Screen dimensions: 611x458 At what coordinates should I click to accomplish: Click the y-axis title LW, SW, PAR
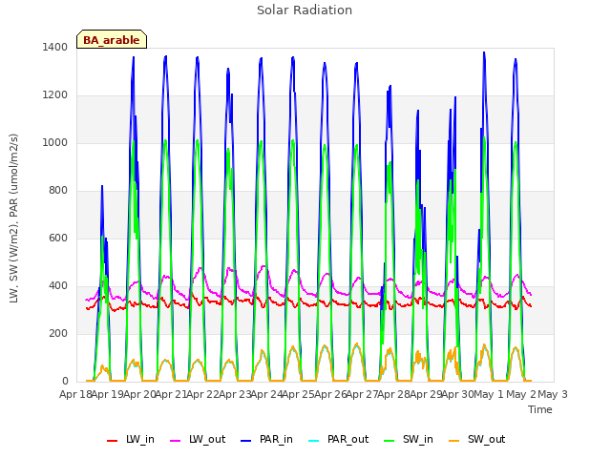tap(13, 219)
